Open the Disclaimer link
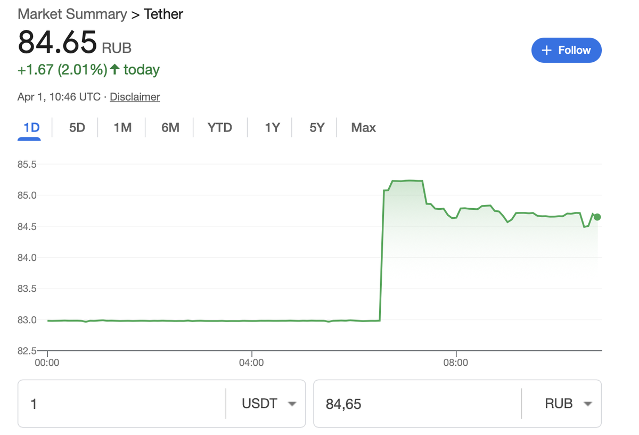Screen dimensions: 639x435 coord(134,97)
